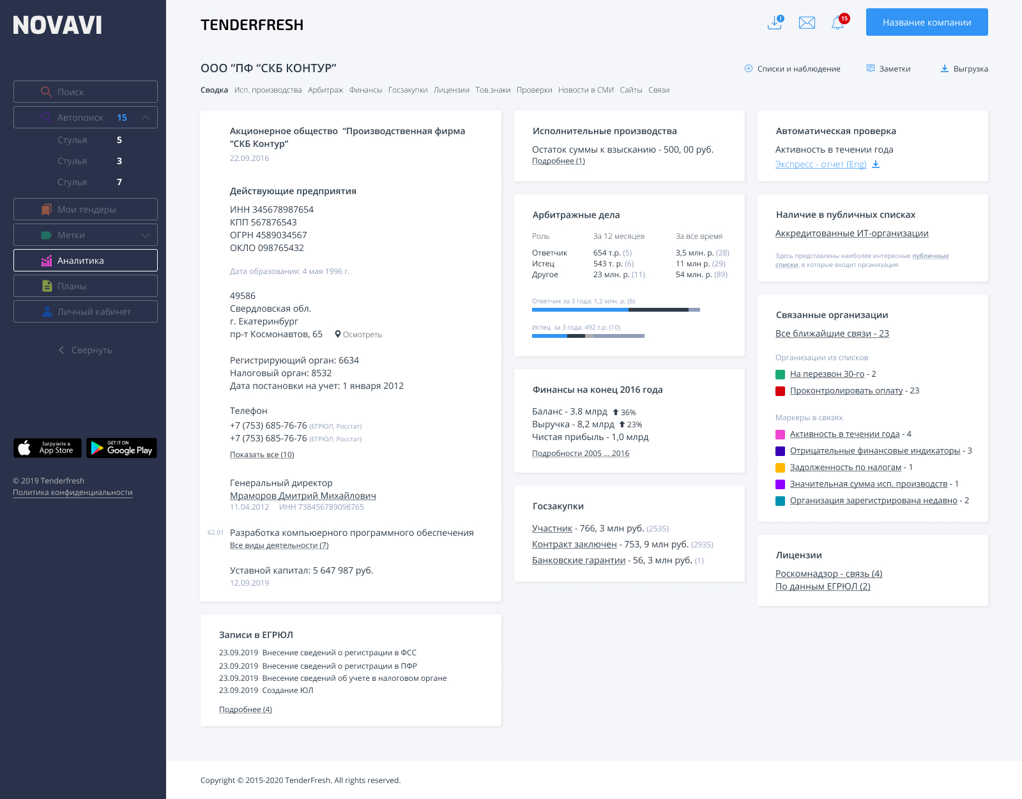Select the second Стулья autosearch with 3
This screenshot has height=799, width=1022.
pyautogui.click(x=89, y=161)
